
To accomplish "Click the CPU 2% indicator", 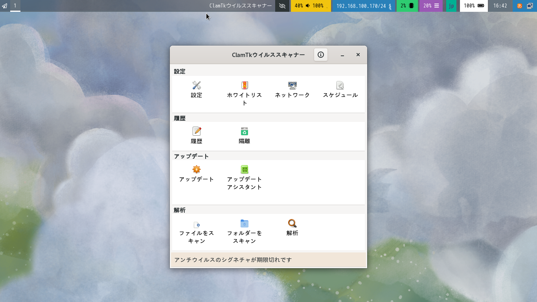I will click(x=407, y=6).
